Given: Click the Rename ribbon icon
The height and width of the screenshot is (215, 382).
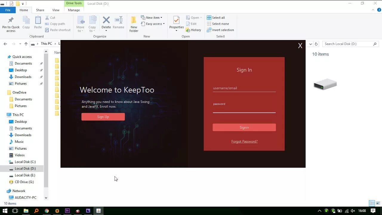Looking at the screenshot, I should 118,20.
